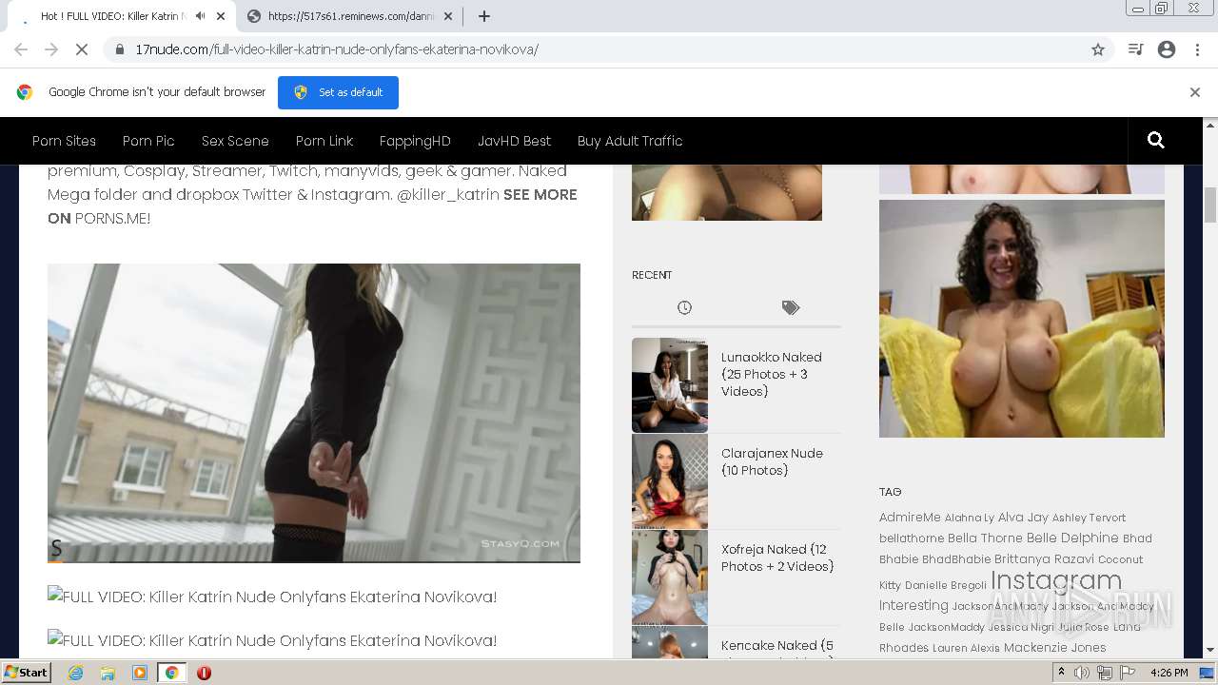This screenshot has height=685, width=1218.
Task: Click the Belle Delphine tag link
Action: (1072, 538)
